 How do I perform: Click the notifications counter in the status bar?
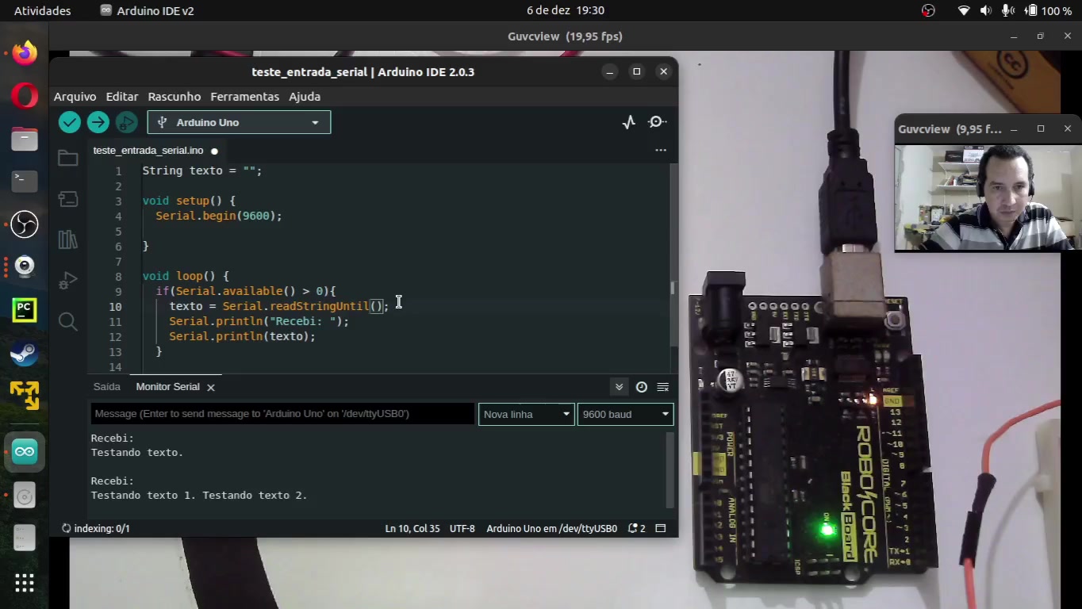pos(636,528)
